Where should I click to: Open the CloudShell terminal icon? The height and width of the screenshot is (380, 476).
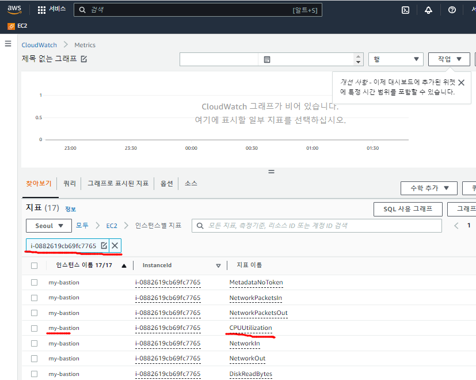pyautogui.click(x=405, y=10)
